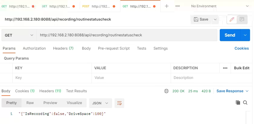Open the query params column options dots

[x=225, y=68]
